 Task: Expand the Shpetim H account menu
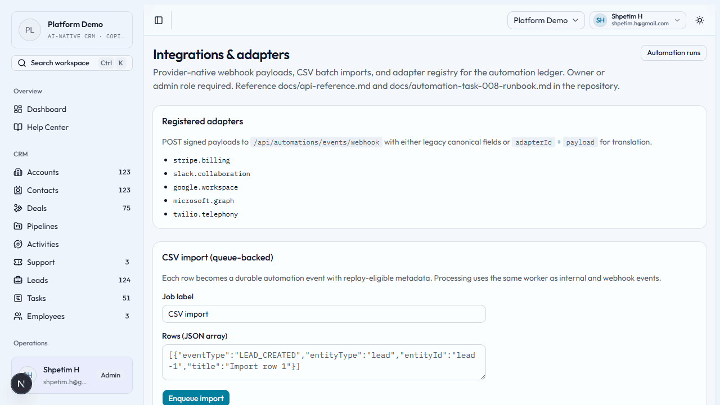[x=637, y=20]
